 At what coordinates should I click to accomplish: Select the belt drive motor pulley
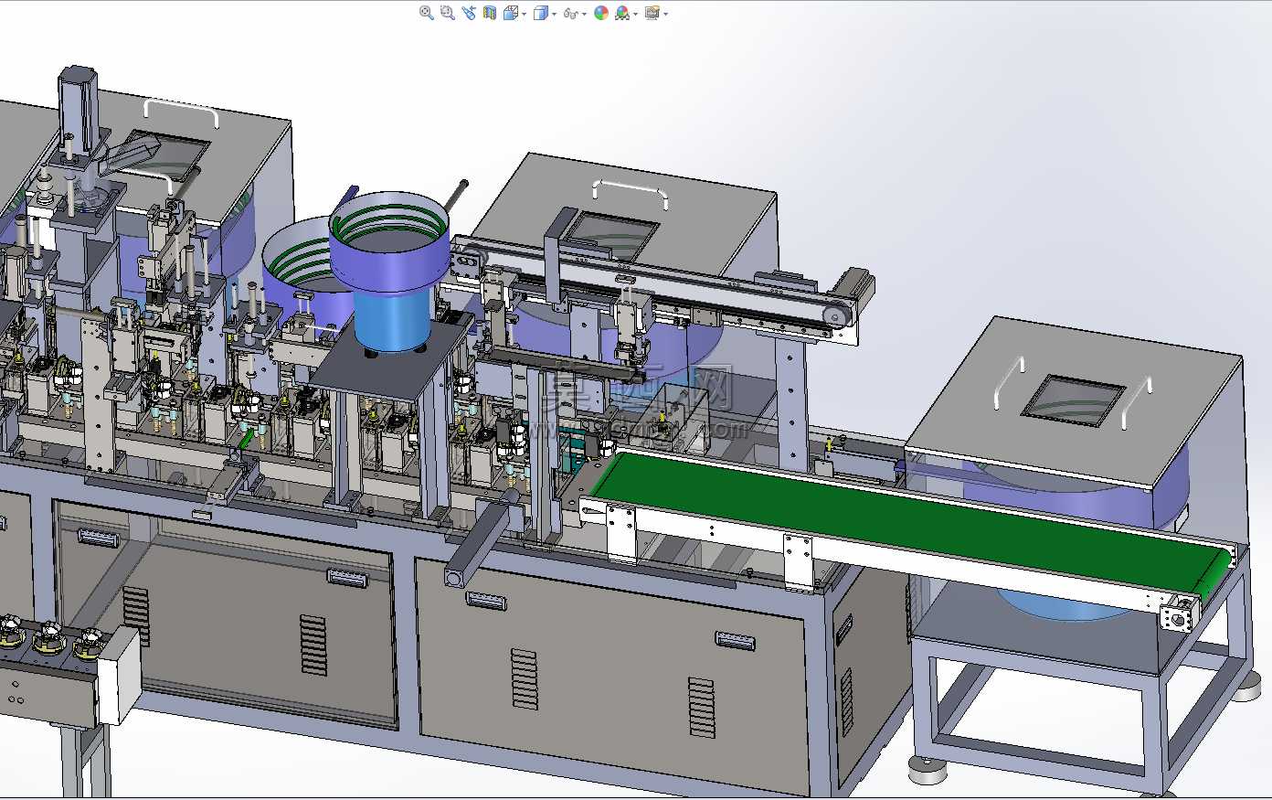[834, 315]
